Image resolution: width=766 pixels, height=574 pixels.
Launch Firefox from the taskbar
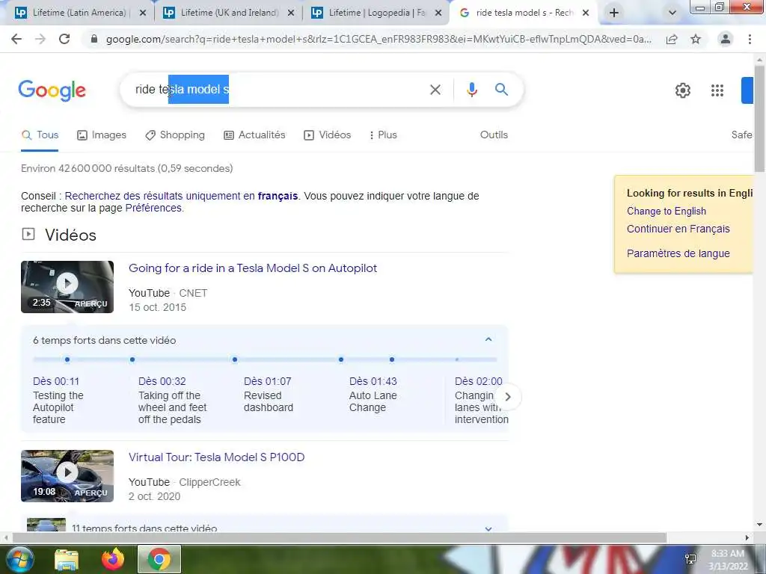(113, 560)
